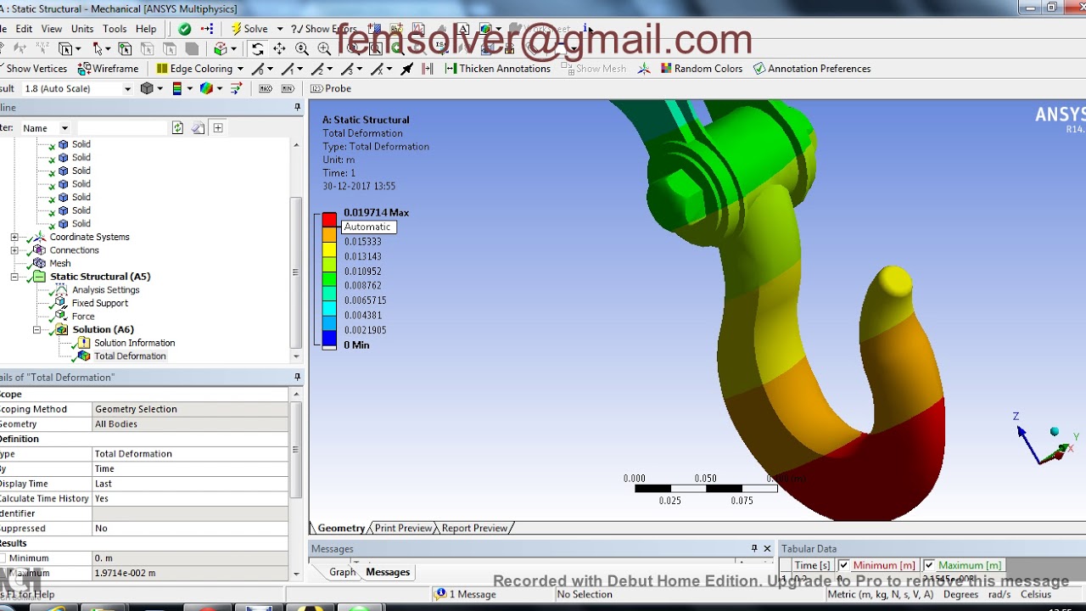The image size is (1086, 611).
Task: Click the dark blue Min legend color band
Action: pyautogui.click(x=329, y=338)
